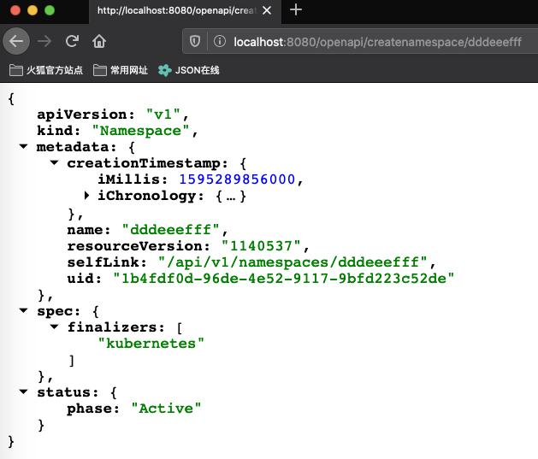Screen dimensions: 538x459
Task: Go back to the previous page
Action: click(x=16, y=41)
